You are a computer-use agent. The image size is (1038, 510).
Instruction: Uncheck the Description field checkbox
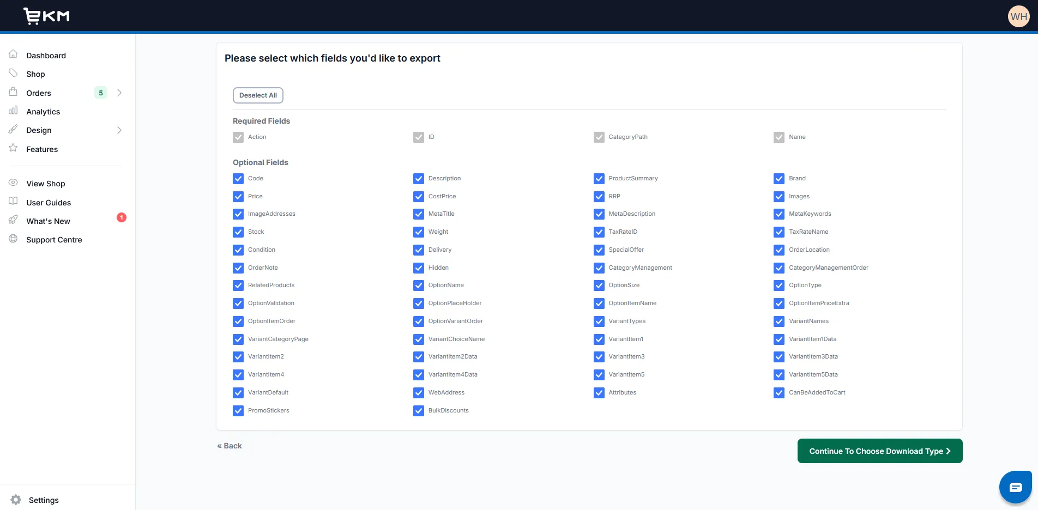click(419, 179)
